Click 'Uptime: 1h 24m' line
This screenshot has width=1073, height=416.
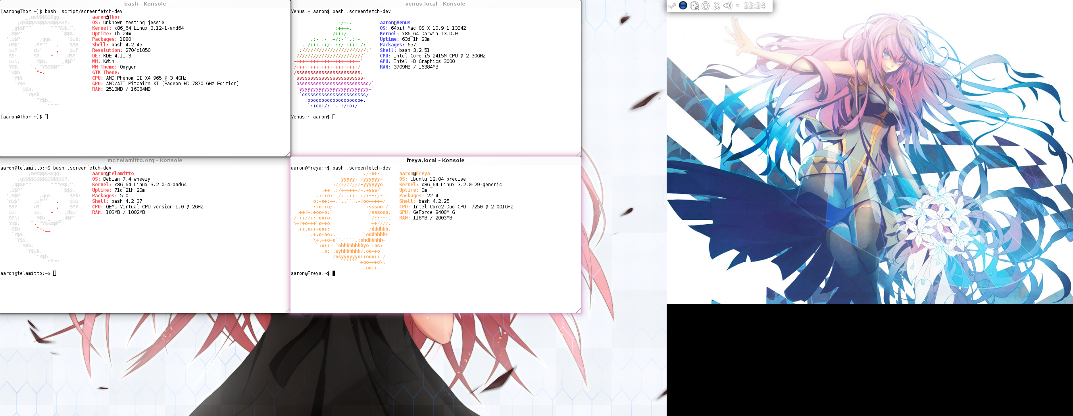coord(112,34)
